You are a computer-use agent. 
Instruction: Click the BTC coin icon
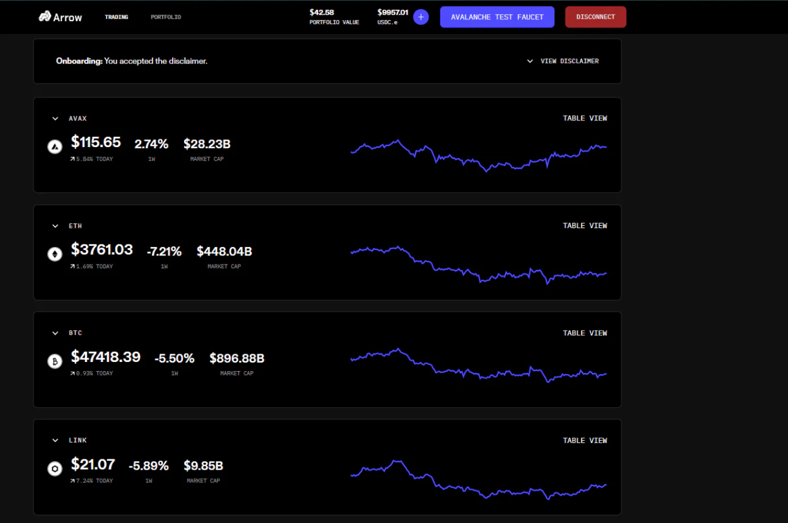pyautogui.click(x=55, y=361)
